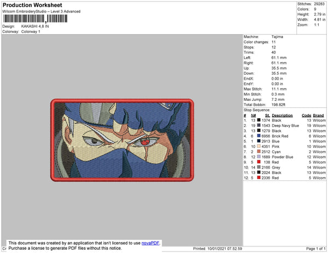Click the Stops value "12"
This screenshot has width=328, height=253.
pyautogui.click(x=273, y=47)
